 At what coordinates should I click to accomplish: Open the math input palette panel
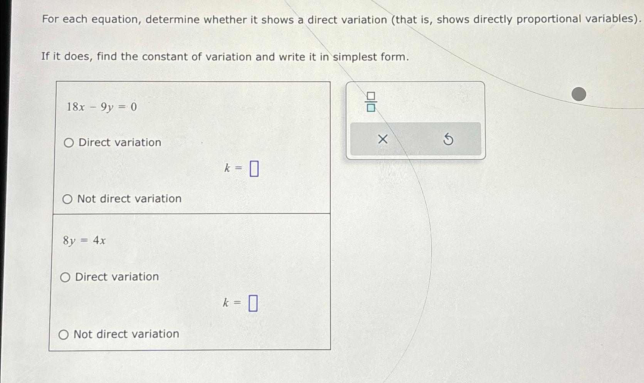[x=415, y=119]
